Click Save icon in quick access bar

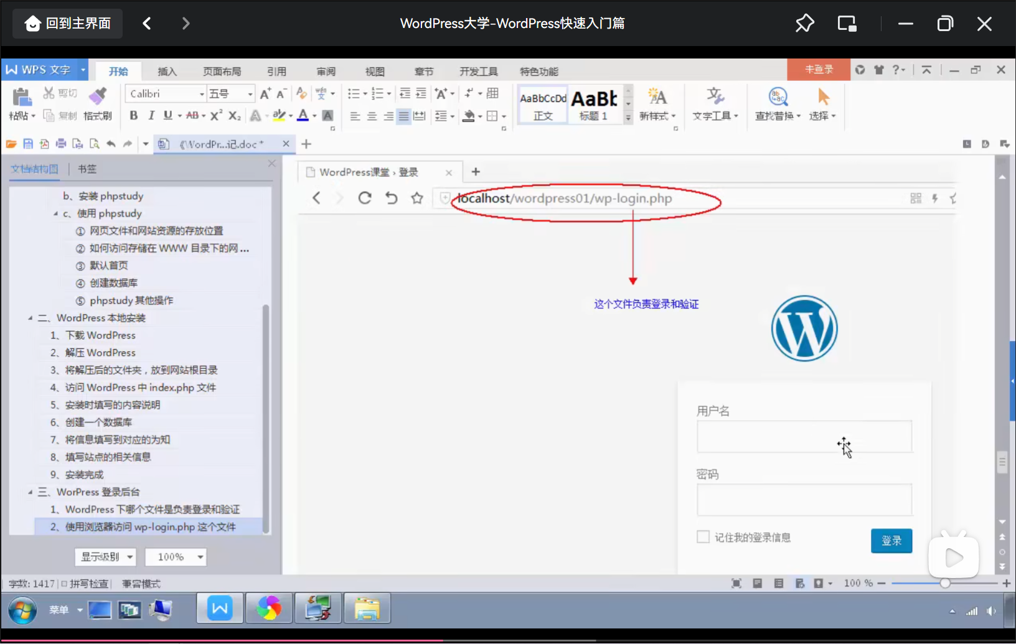pyautogui.click(x=28, y=144)
